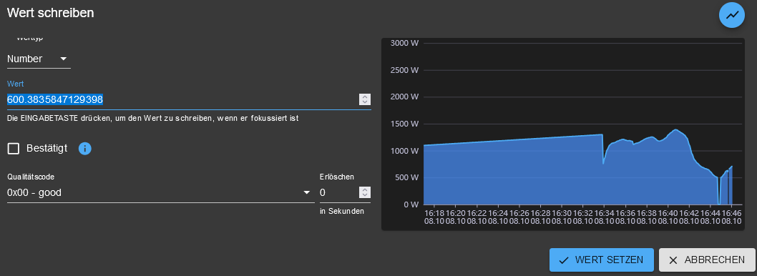Viewport: 757px width, 276px height.
Task: Click the '16:34' time axis label
Action: (x=604, y=213)
